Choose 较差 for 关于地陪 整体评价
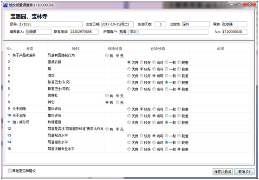This screenshot has width=259, height=180. click(179, 109)
